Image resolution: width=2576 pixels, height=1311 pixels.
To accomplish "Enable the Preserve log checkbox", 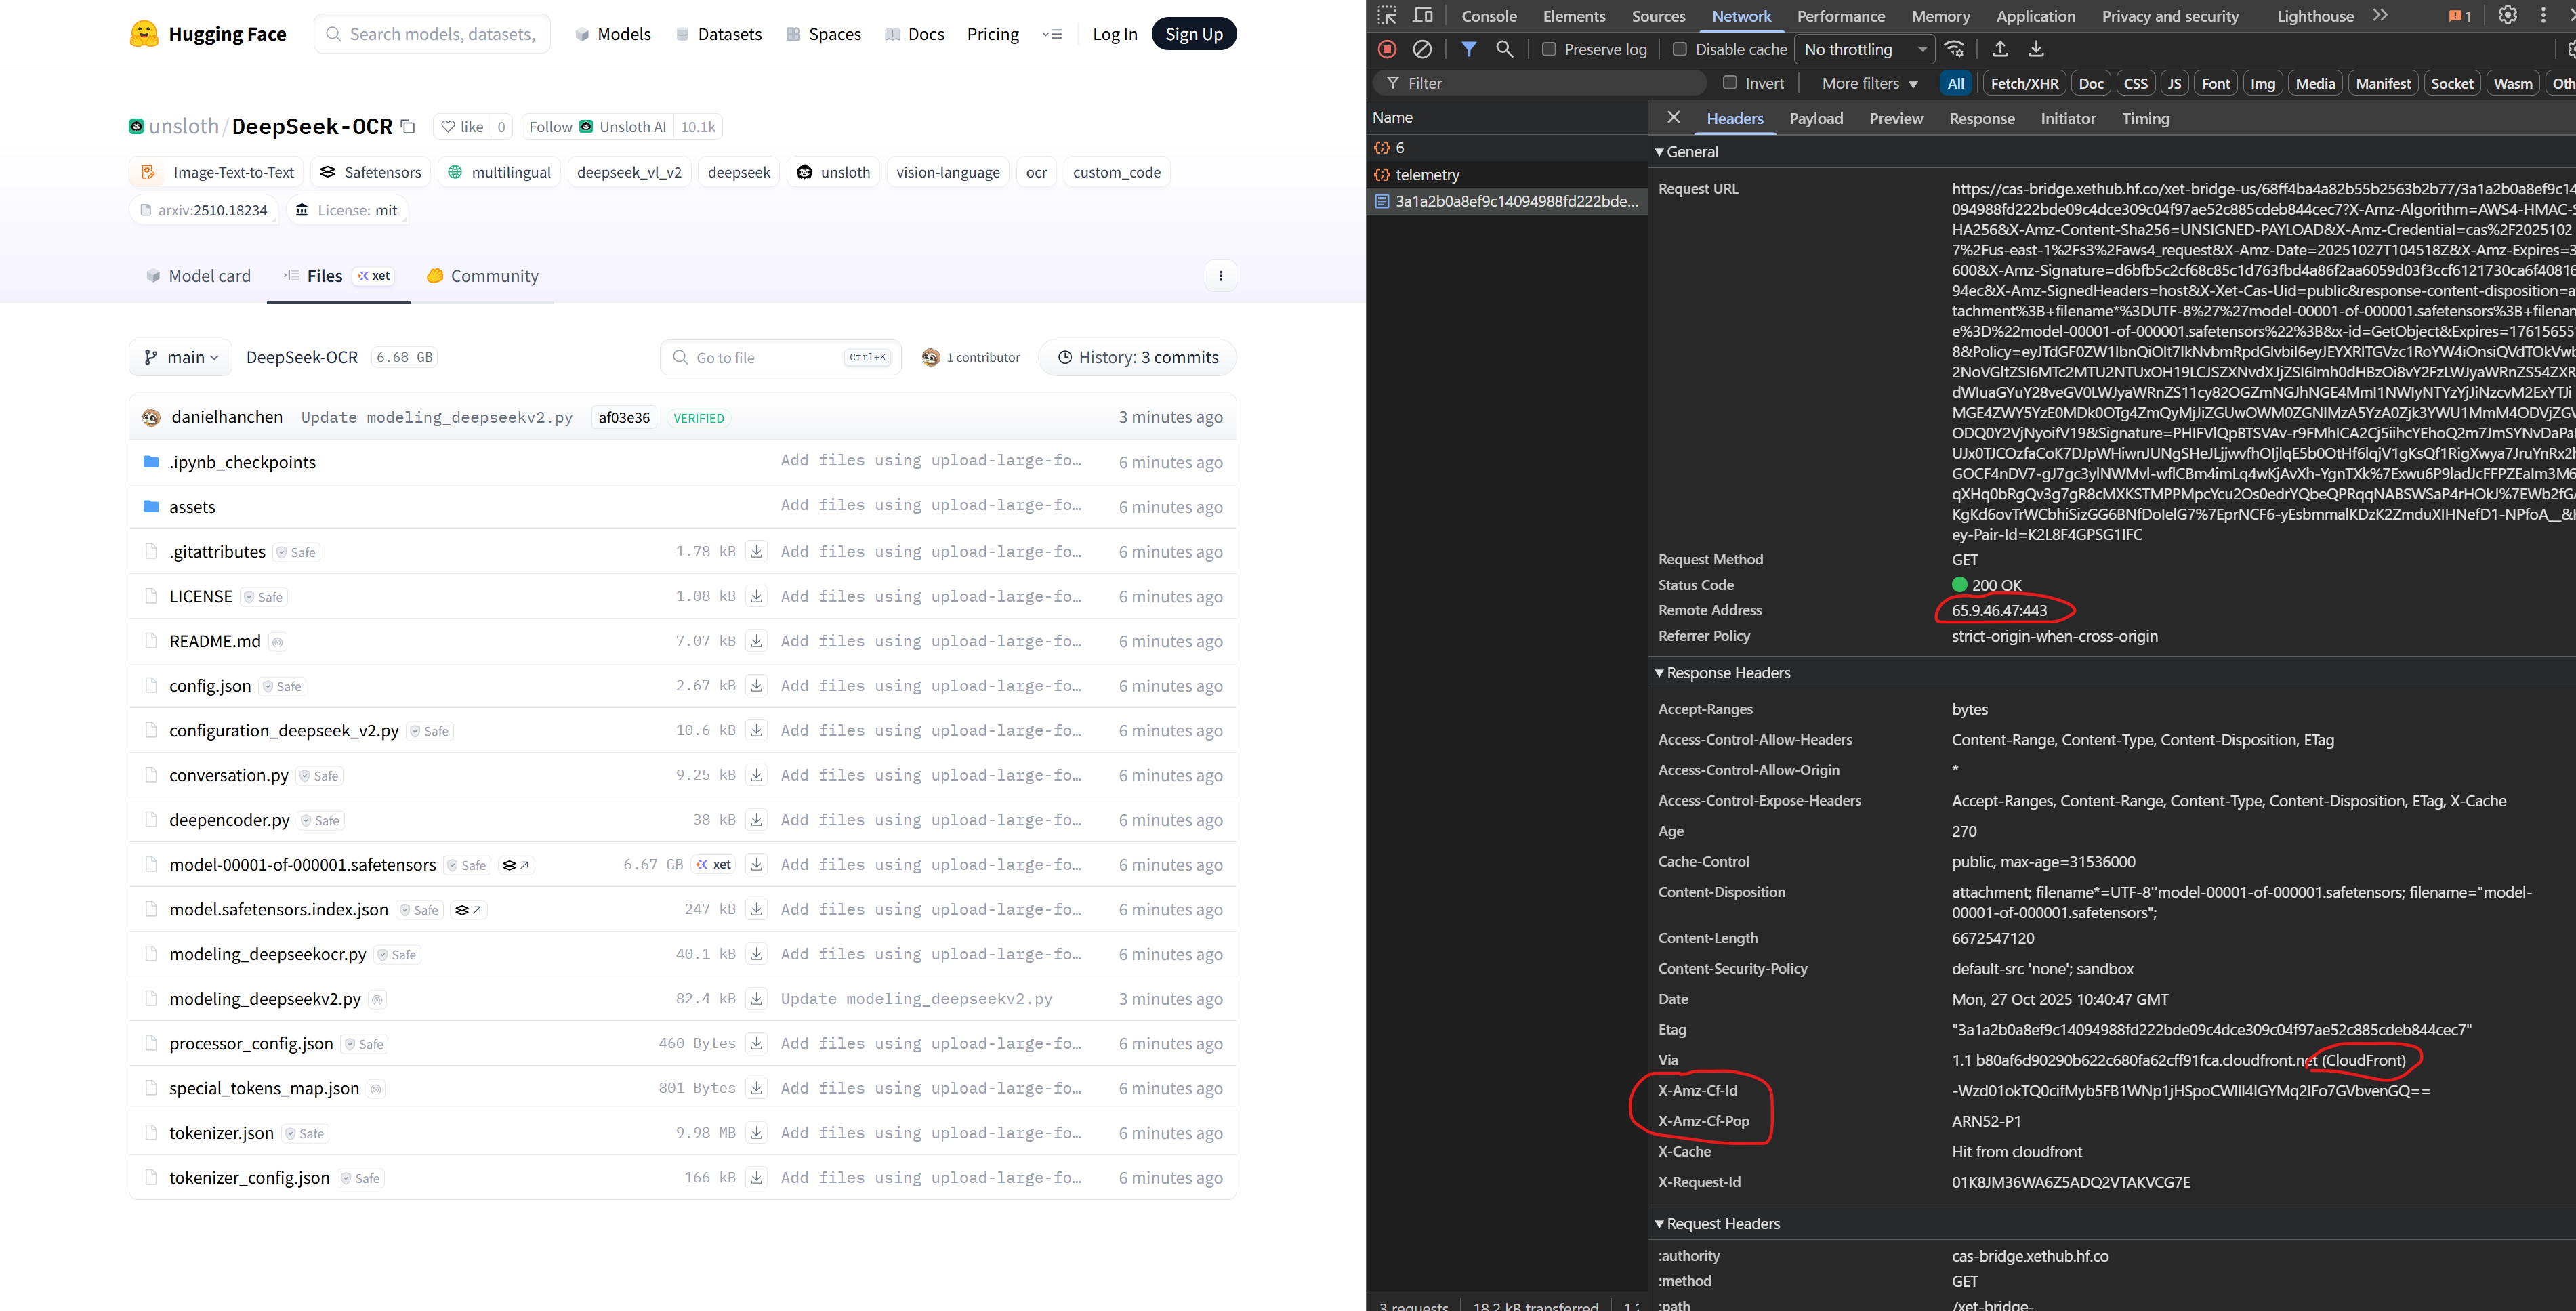I will click(x=1549, y=49).
